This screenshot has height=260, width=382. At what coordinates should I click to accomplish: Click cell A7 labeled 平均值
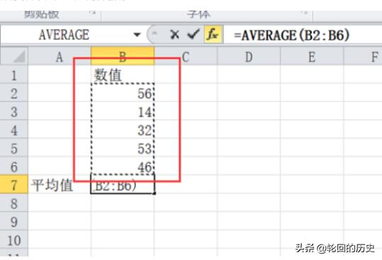pos(60,185)
